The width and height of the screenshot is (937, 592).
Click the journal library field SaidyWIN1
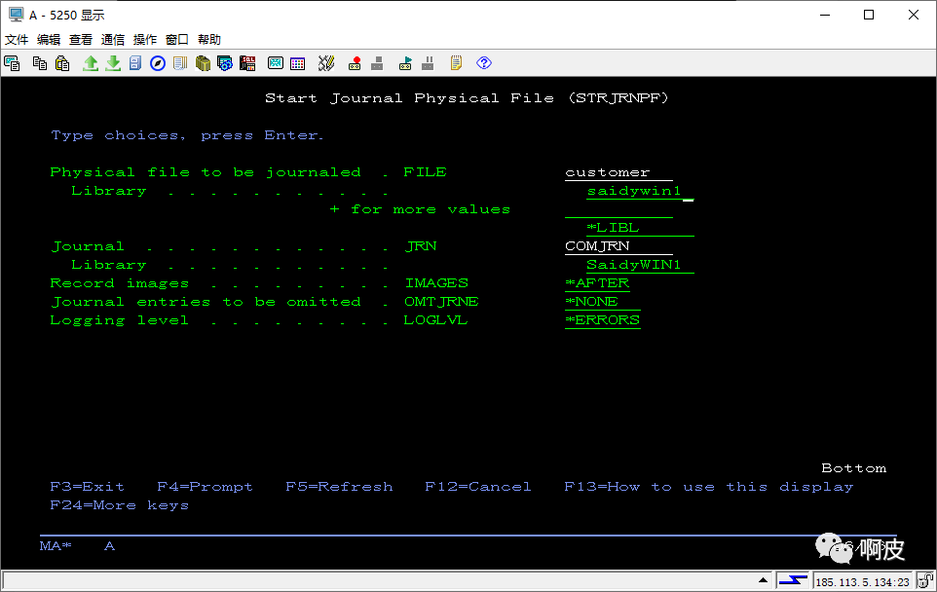coord(640,265)
